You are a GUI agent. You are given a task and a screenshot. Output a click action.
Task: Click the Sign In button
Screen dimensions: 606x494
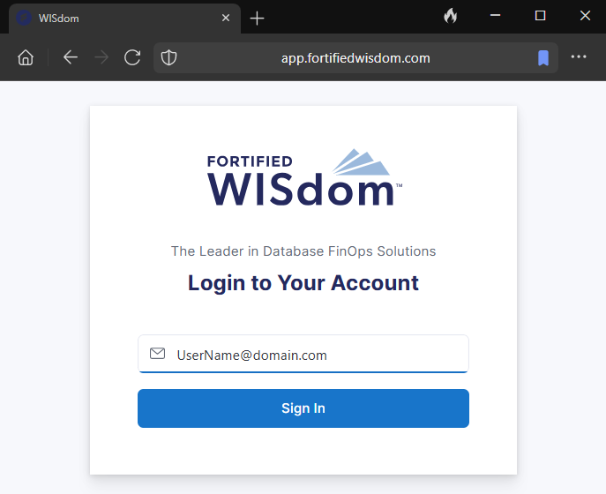(x=303, y=408)
